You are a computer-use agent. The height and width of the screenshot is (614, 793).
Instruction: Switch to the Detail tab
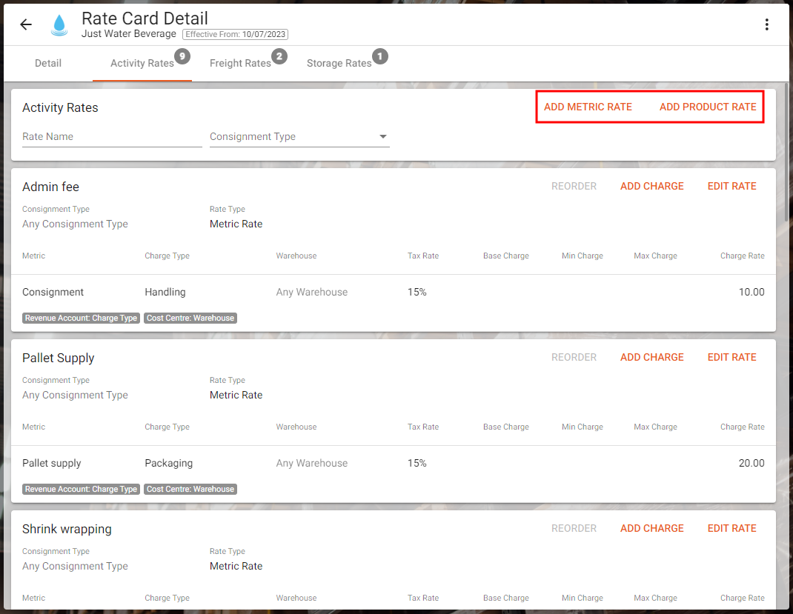48,63
